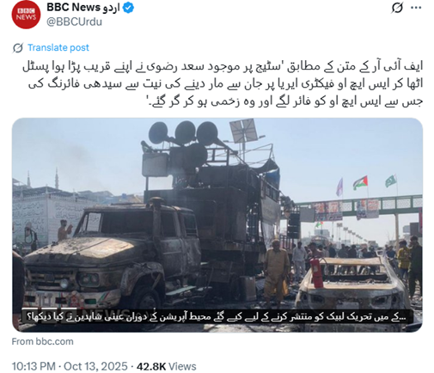
Task: Open the @BBCUrdu handle
Action: [x=74, y=21]
